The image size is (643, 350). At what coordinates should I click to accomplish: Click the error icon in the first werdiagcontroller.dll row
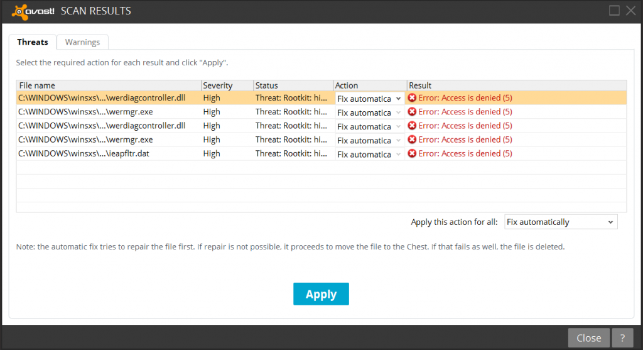pyautogui.click(x=412, y=97)
